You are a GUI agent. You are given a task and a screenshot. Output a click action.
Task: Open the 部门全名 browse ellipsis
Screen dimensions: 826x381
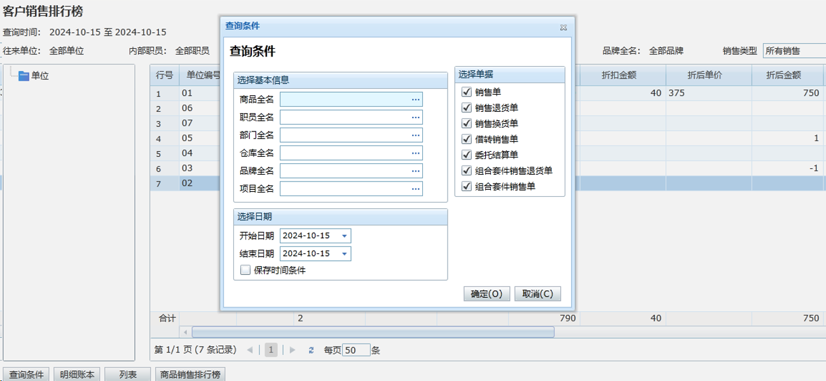415,135
